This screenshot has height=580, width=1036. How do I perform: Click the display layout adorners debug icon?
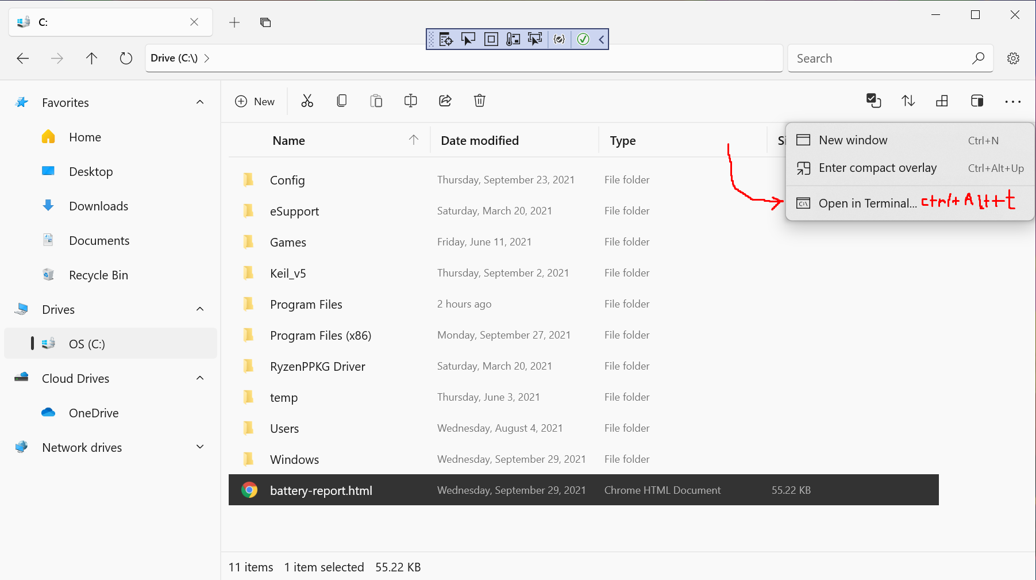click(x=491, y=39)
